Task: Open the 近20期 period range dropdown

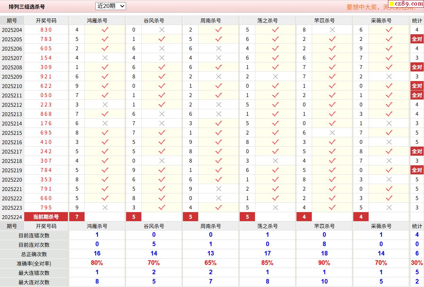Action: tap(111, 6)
